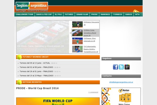Click the large featured CH Blois slider image

point(43,37)
